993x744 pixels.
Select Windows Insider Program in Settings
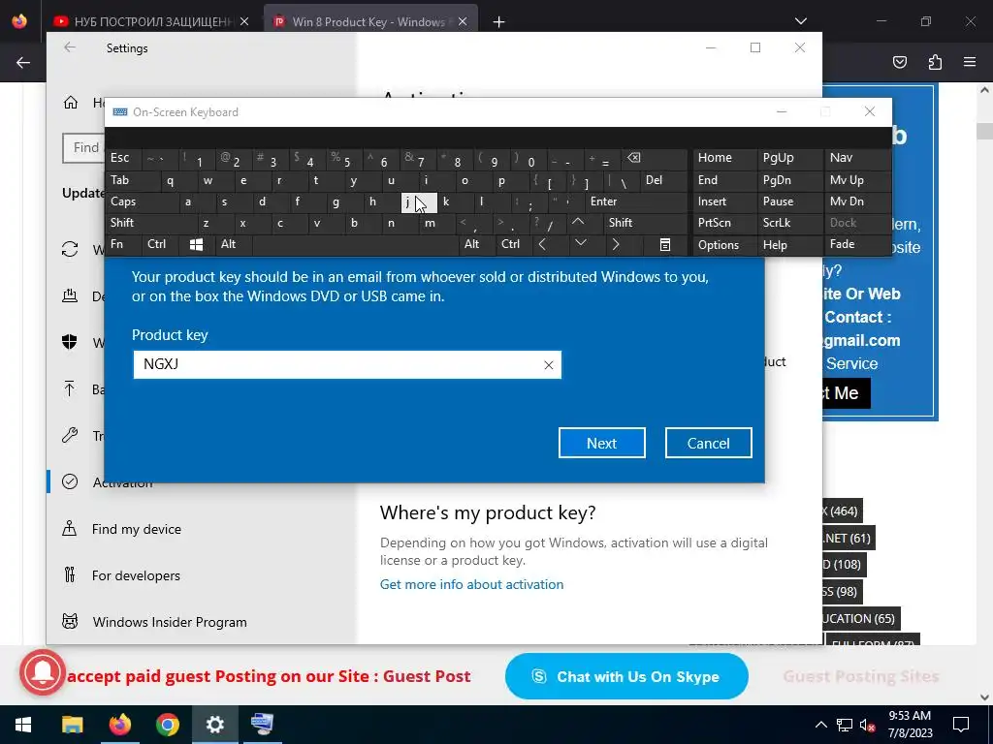(x=169, y=622)
